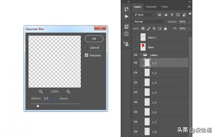The width and height of the screenshot is (216, 137).
Task: Open the Actions panel play icon
Action: coord(127,16)
